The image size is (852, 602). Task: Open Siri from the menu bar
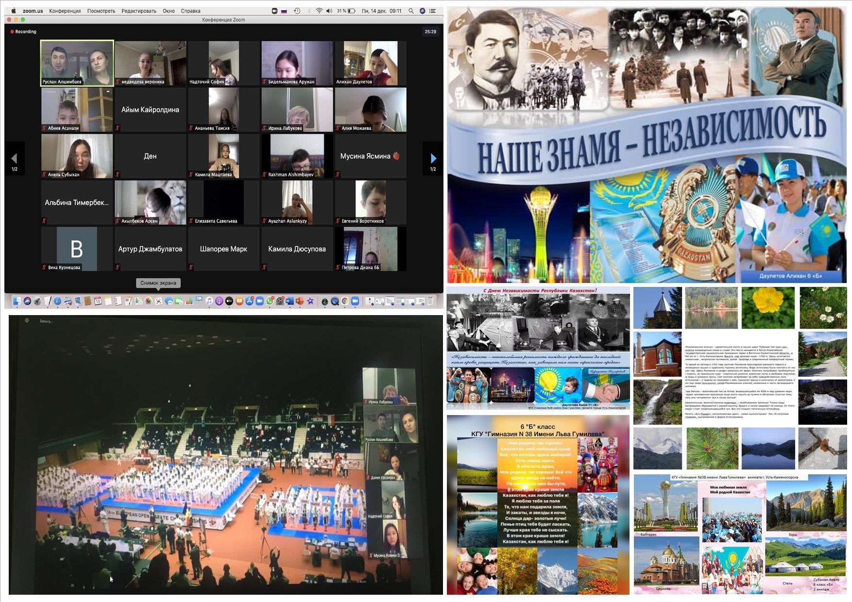pos(422,11)
